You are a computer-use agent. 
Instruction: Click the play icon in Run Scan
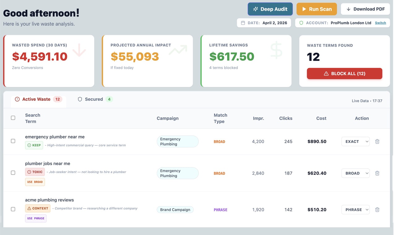coord(304,9)
